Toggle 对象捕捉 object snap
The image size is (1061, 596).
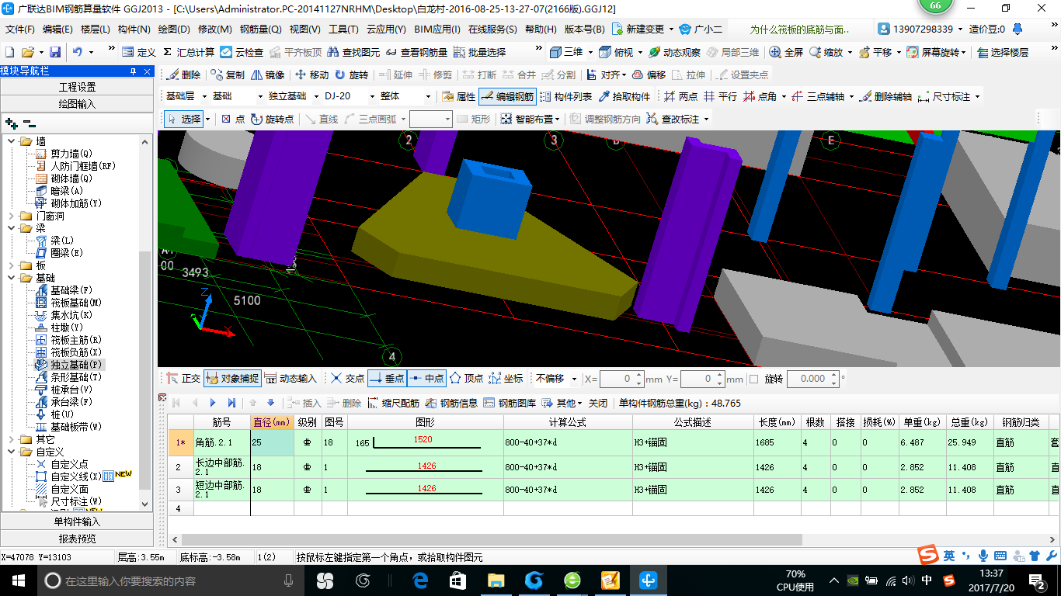click(x=232, y=379)
